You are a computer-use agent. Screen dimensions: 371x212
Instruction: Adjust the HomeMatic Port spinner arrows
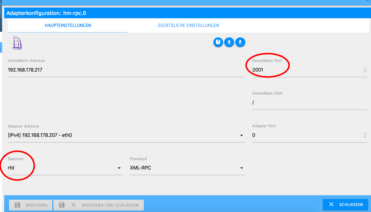(365, 70)
